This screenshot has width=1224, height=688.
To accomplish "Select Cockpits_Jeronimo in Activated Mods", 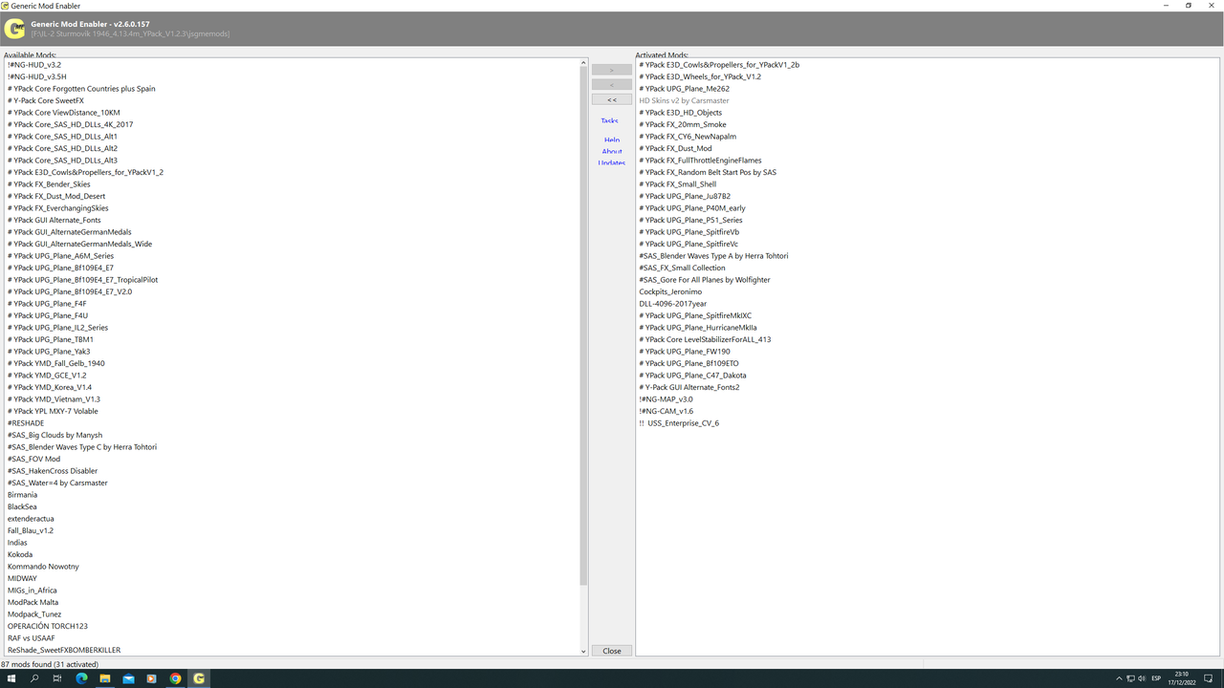I will 670,291.
